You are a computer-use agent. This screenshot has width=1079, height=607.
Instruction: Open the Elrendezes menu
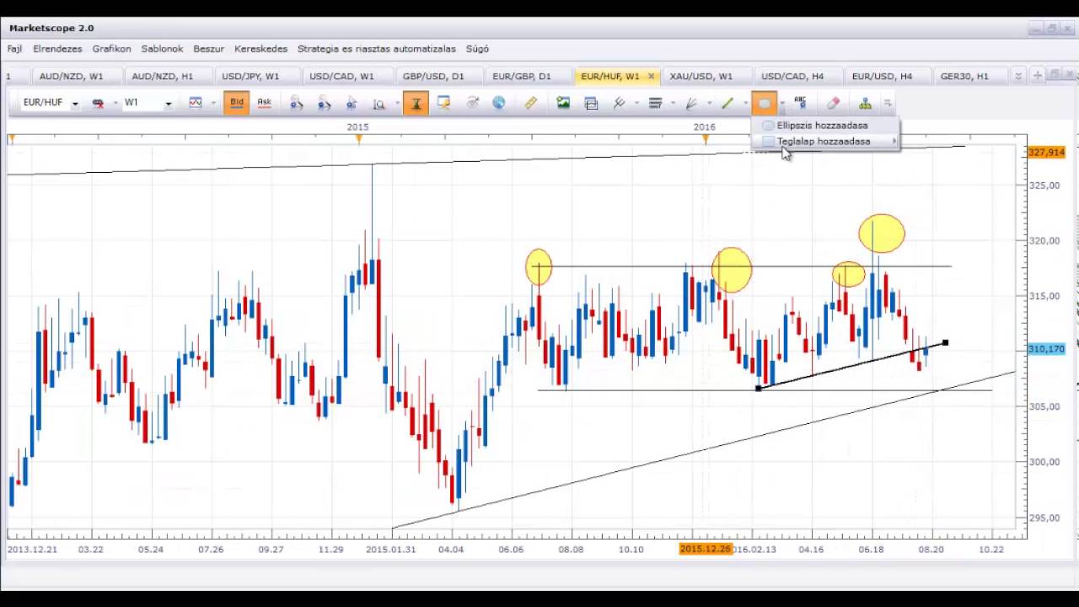click(x=57, y=49)
